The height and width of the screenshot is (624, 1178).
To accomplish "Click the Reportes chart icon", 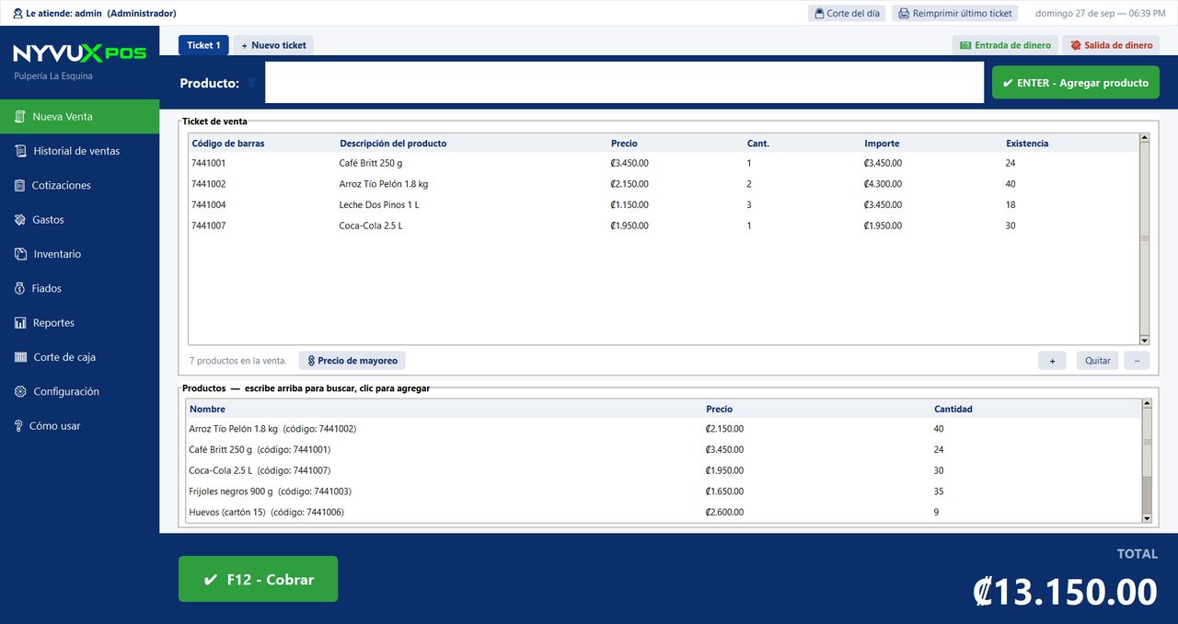I will 20,323.
